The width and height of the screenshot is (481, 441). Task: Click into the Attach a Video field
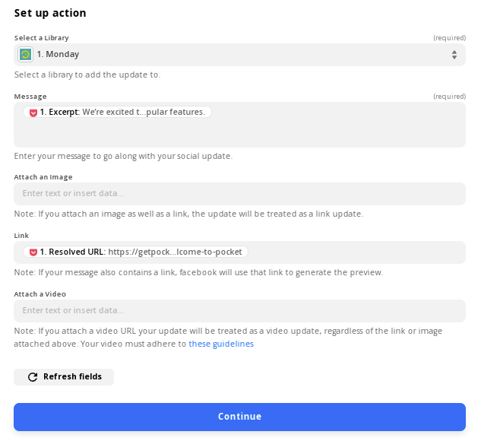239,310
